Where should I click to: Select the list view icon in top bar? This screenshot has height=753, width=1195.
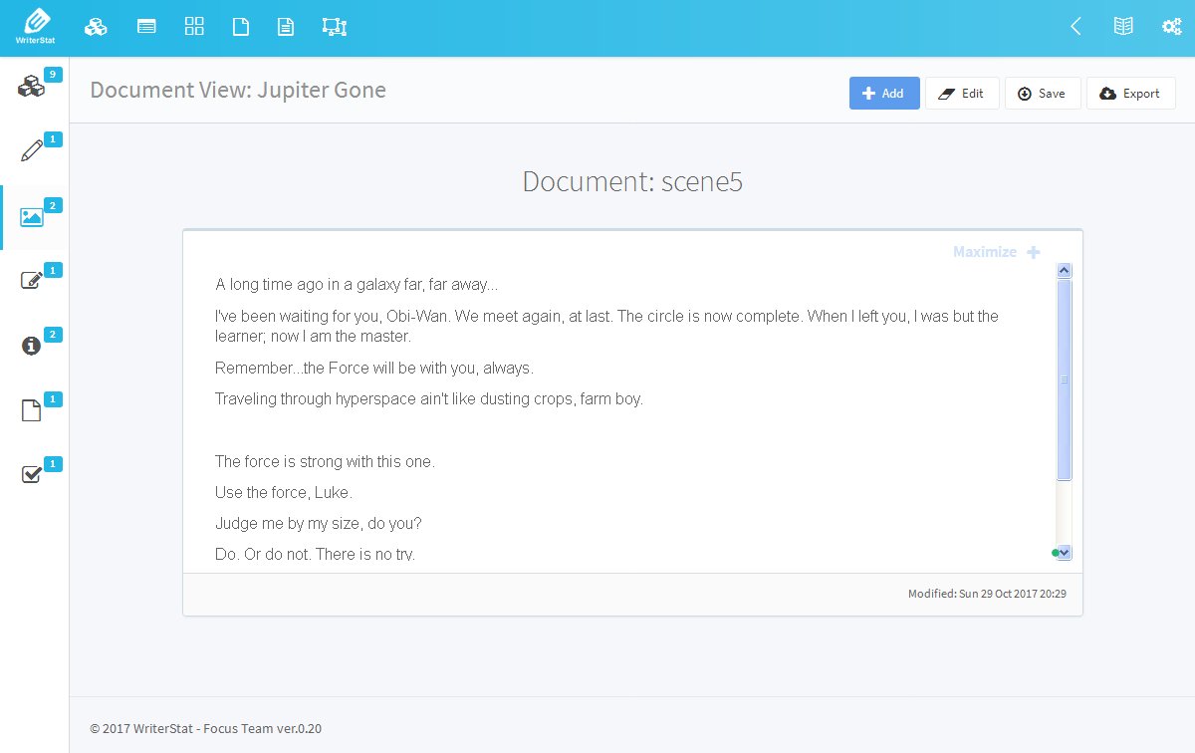point(146,27)
